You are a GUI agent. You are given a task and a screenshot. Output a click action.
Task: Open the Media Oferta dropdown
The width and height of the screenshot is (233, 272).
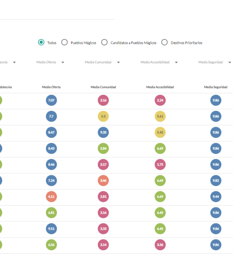click(63, 62)
